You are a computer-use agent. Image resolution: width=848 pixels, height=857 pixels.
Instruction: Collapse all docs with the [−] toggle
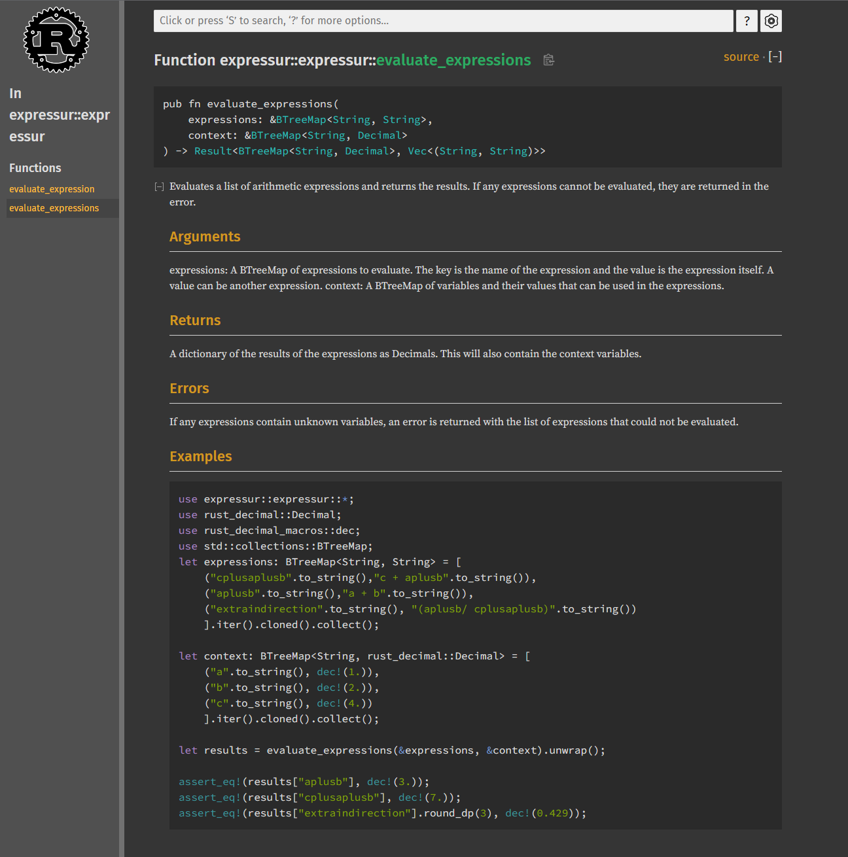click(x=775, y=57)
